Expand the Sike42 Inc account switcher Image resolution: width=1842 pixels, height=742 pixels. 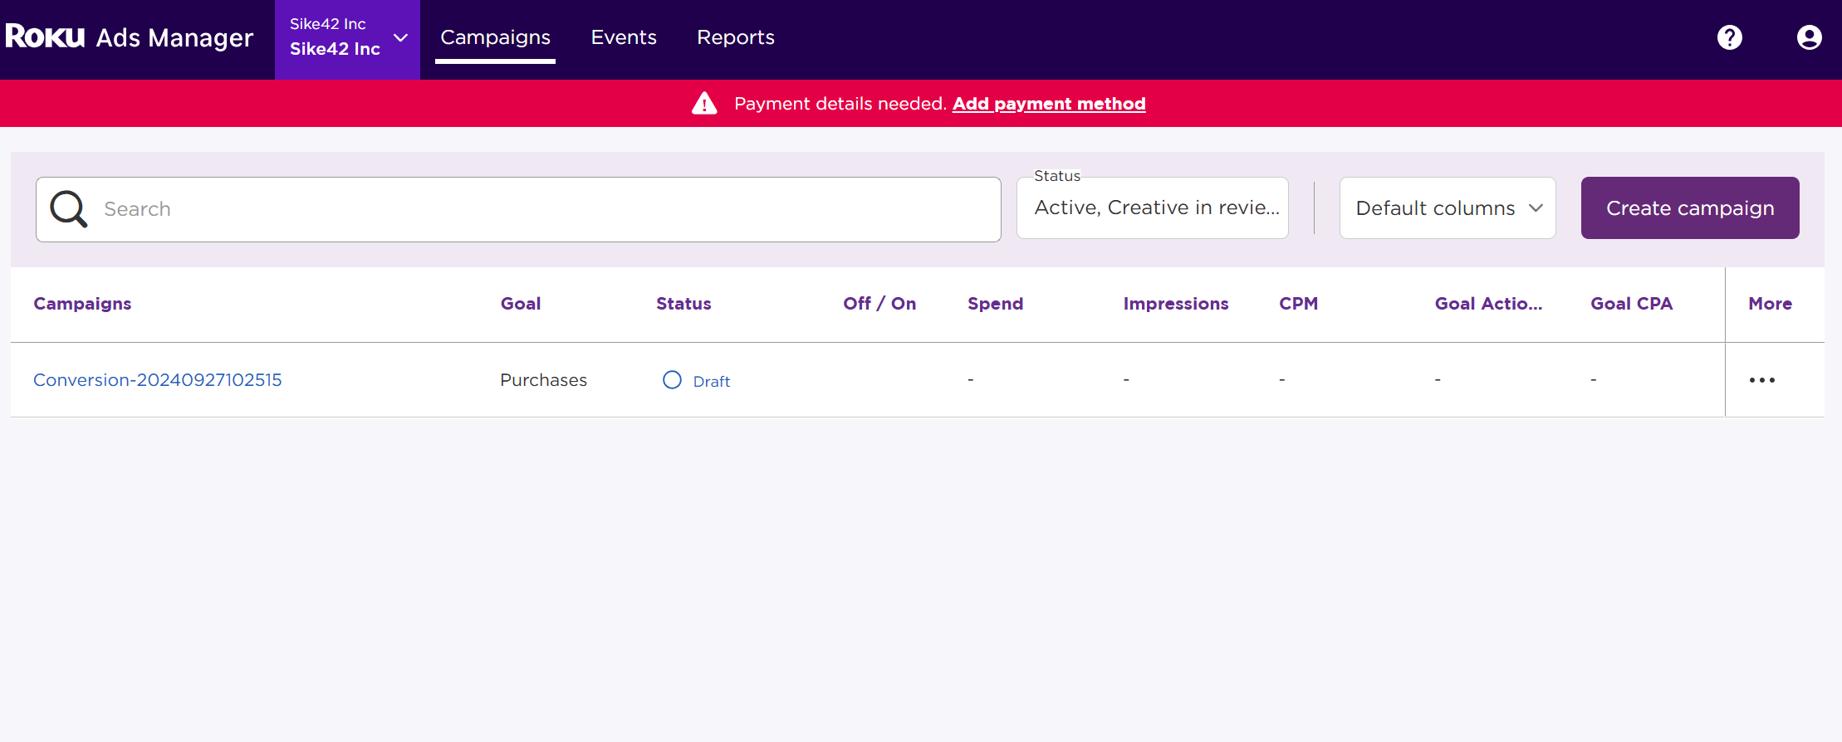[347, 37]
